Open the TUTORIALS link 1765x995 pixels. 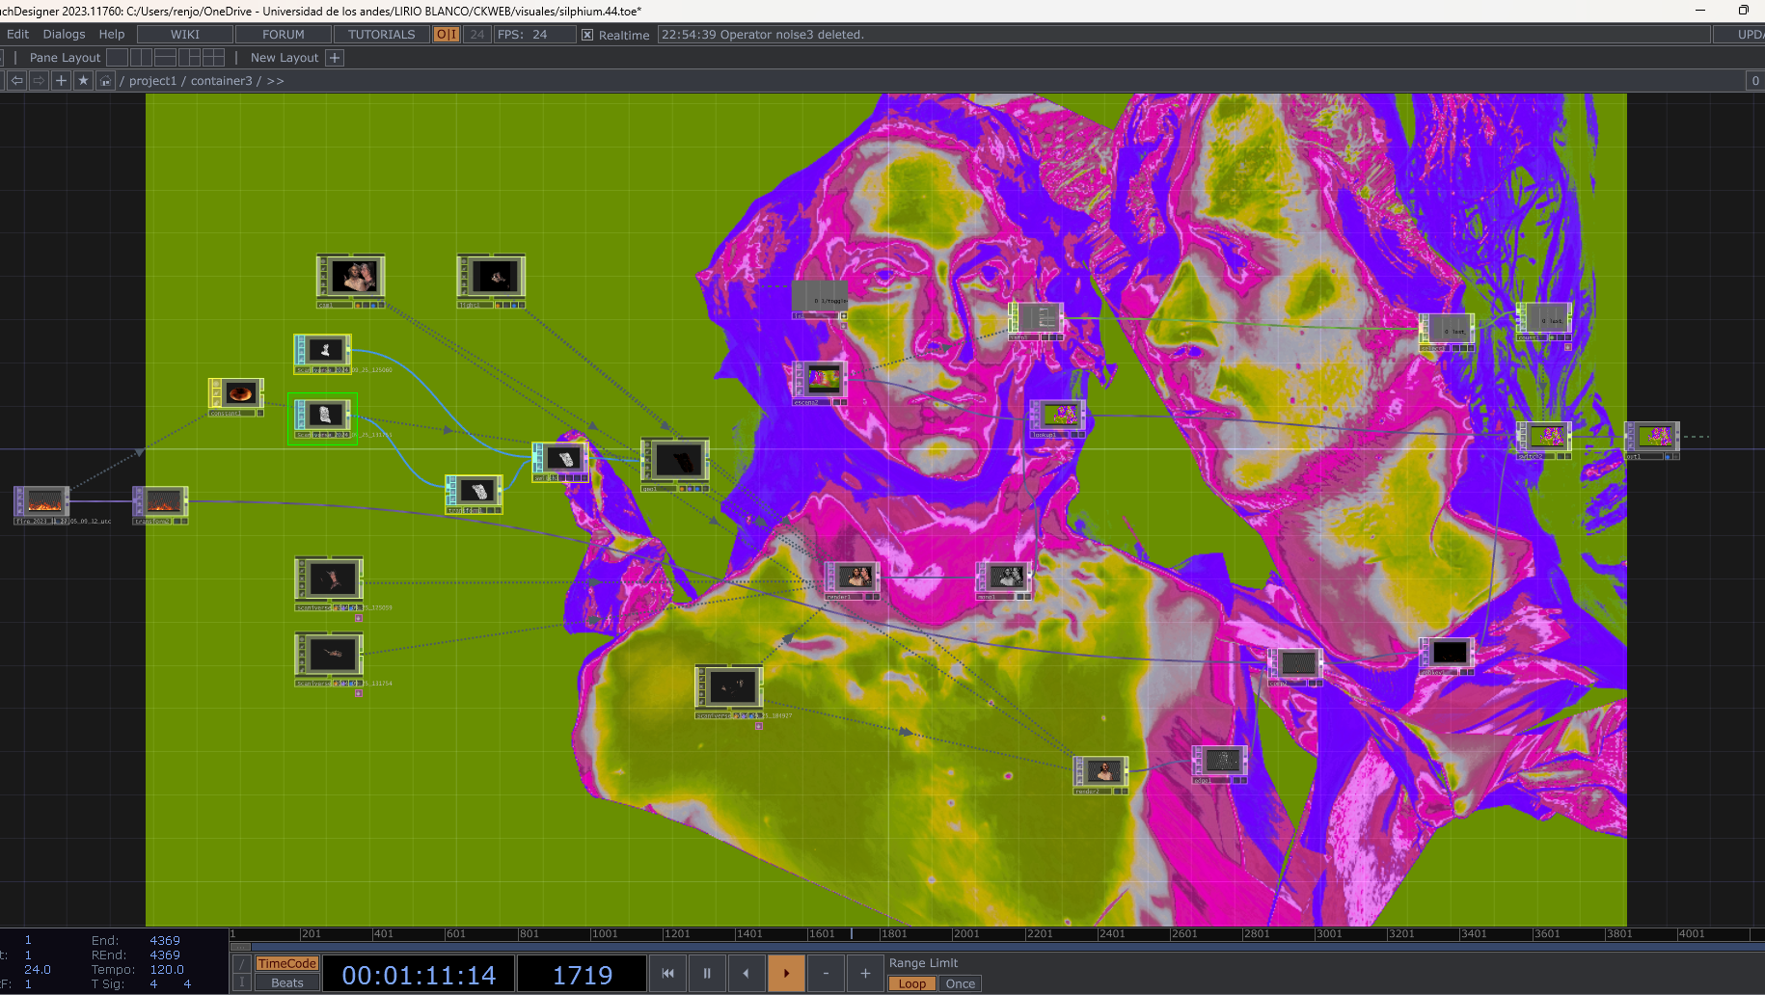381,35
